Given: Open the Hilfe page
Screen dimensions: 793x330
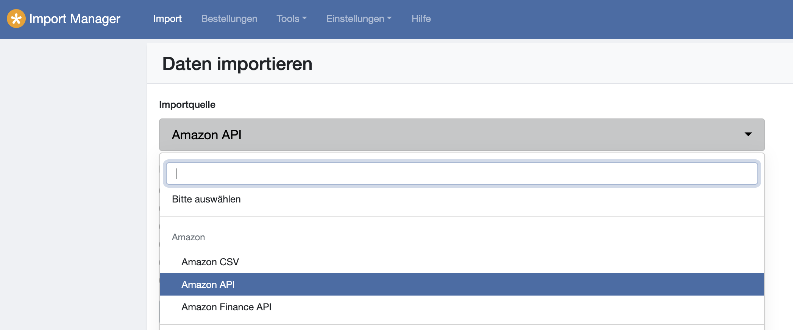Looking at the screenshot, I should 421,19.
